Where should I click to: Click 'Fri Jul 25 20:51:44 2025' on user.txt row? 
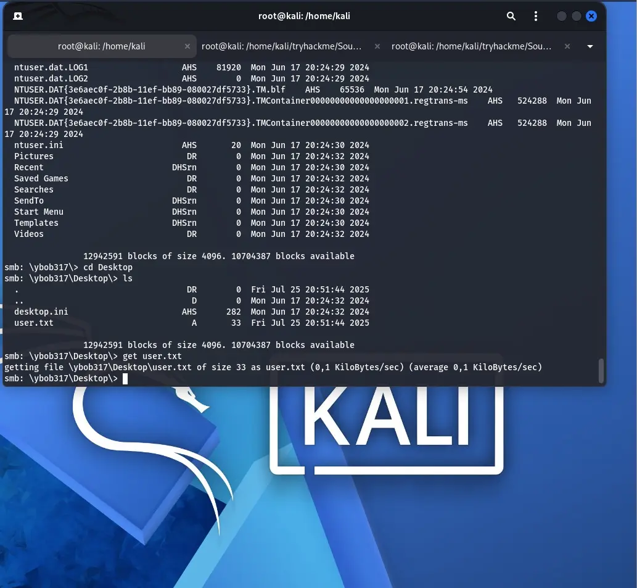pos(310,323)
